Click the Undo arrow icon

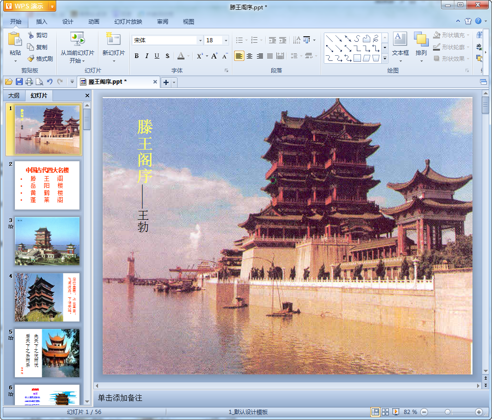[50, 82]
